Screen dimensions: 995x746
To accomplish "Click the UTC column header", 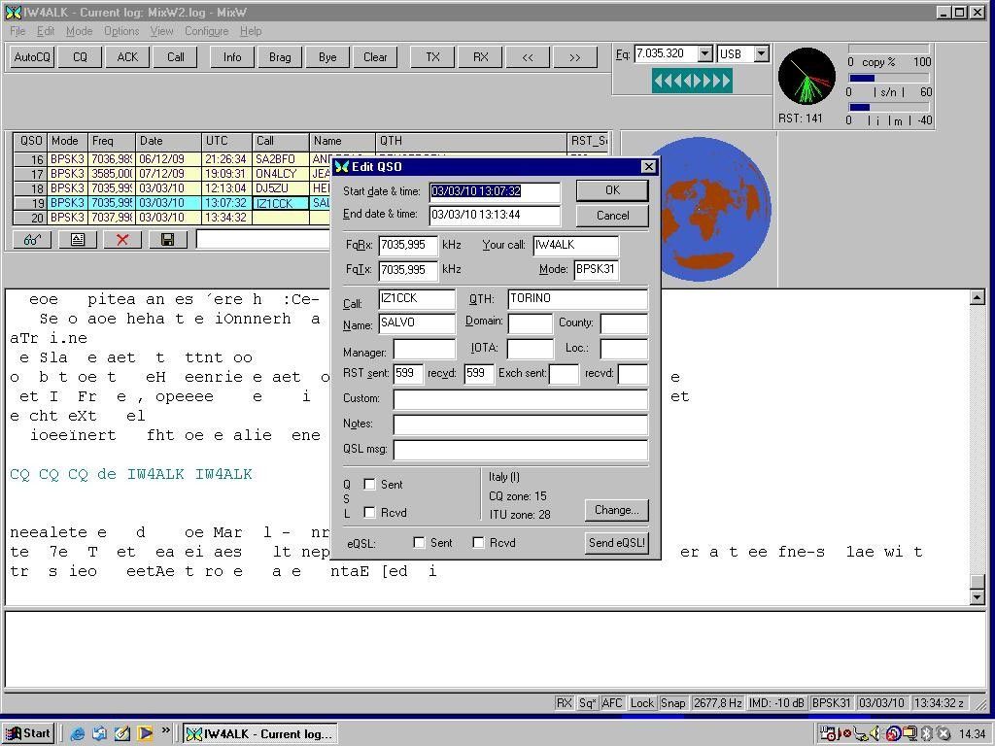I will pyautogui.click(x=227, y=142).
